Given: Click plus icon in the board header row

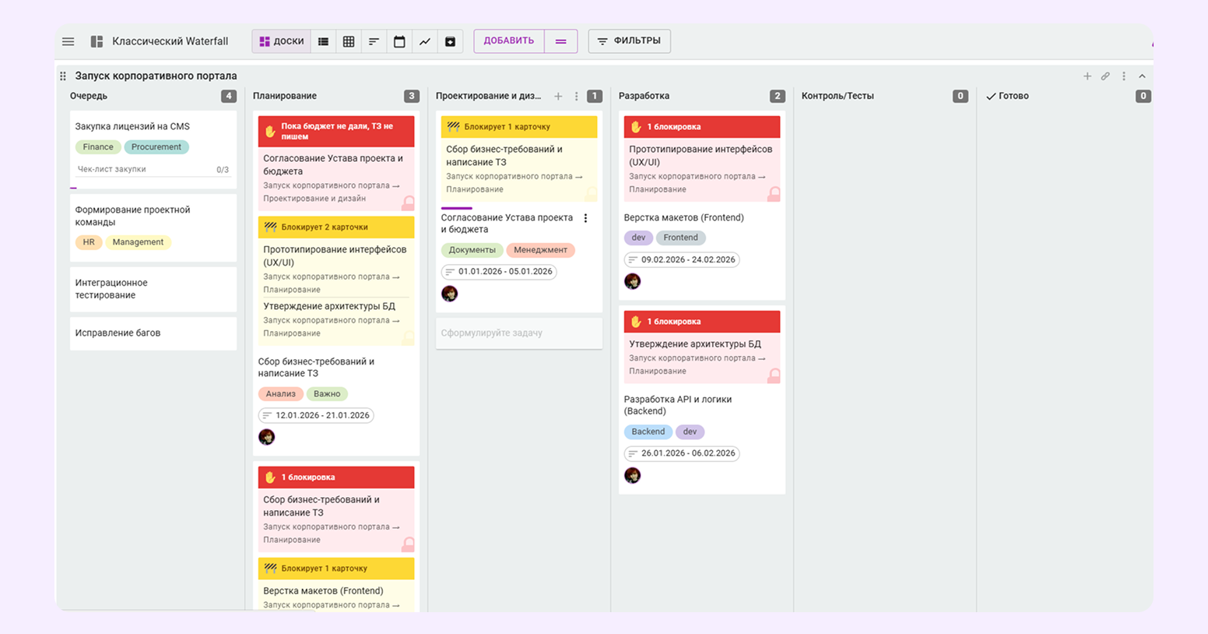Looking at the screenshot, I should coord(1087,76).
